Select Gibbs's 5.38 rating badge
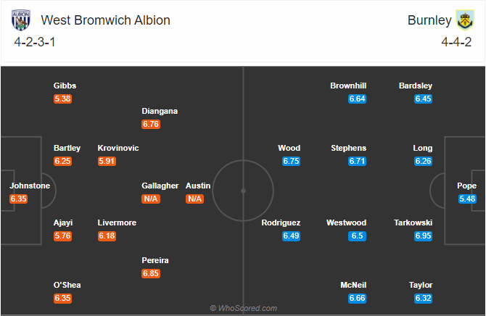The height and width of the screenshot is (316, 486). pos(62,99)
